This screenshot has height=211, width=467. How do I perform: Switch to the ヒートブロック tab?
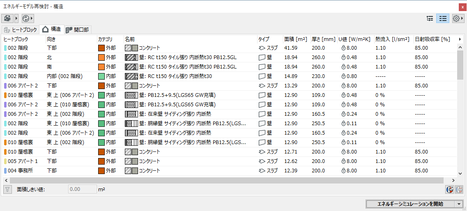pyautogui.click(x=20, y=30)
